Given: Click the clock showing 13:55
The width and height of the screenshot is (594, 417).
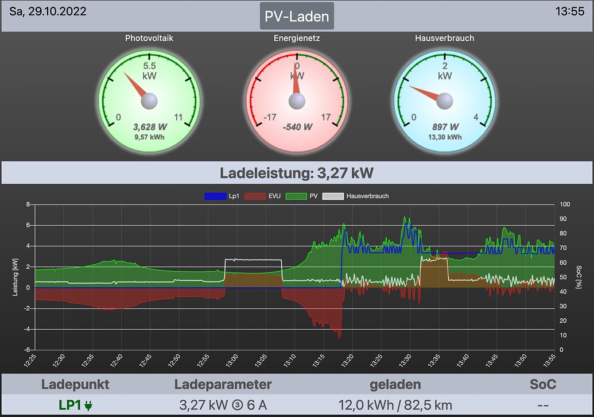Looking at the screenshot, I should (x=570, y=11).
